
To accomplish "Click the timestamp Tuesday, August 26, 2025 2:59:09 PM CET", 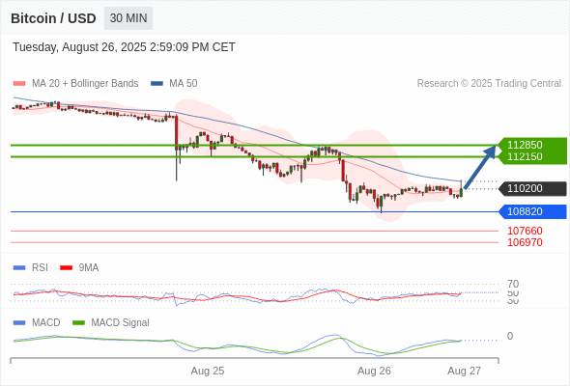I will [x=124, y=47].
